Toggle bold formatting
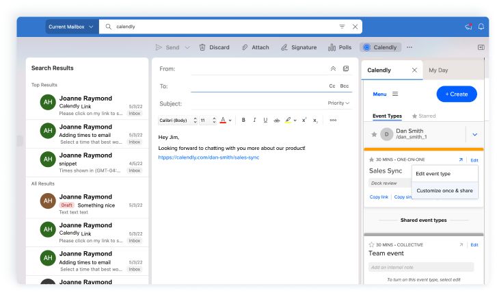Image resolution: width=497 pixels, height=293 pixels. coord(243,120)
